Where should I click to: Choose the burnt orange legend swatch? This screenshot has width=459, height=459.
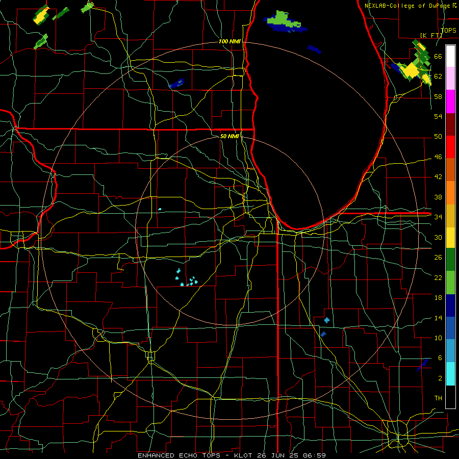point(450,170)
